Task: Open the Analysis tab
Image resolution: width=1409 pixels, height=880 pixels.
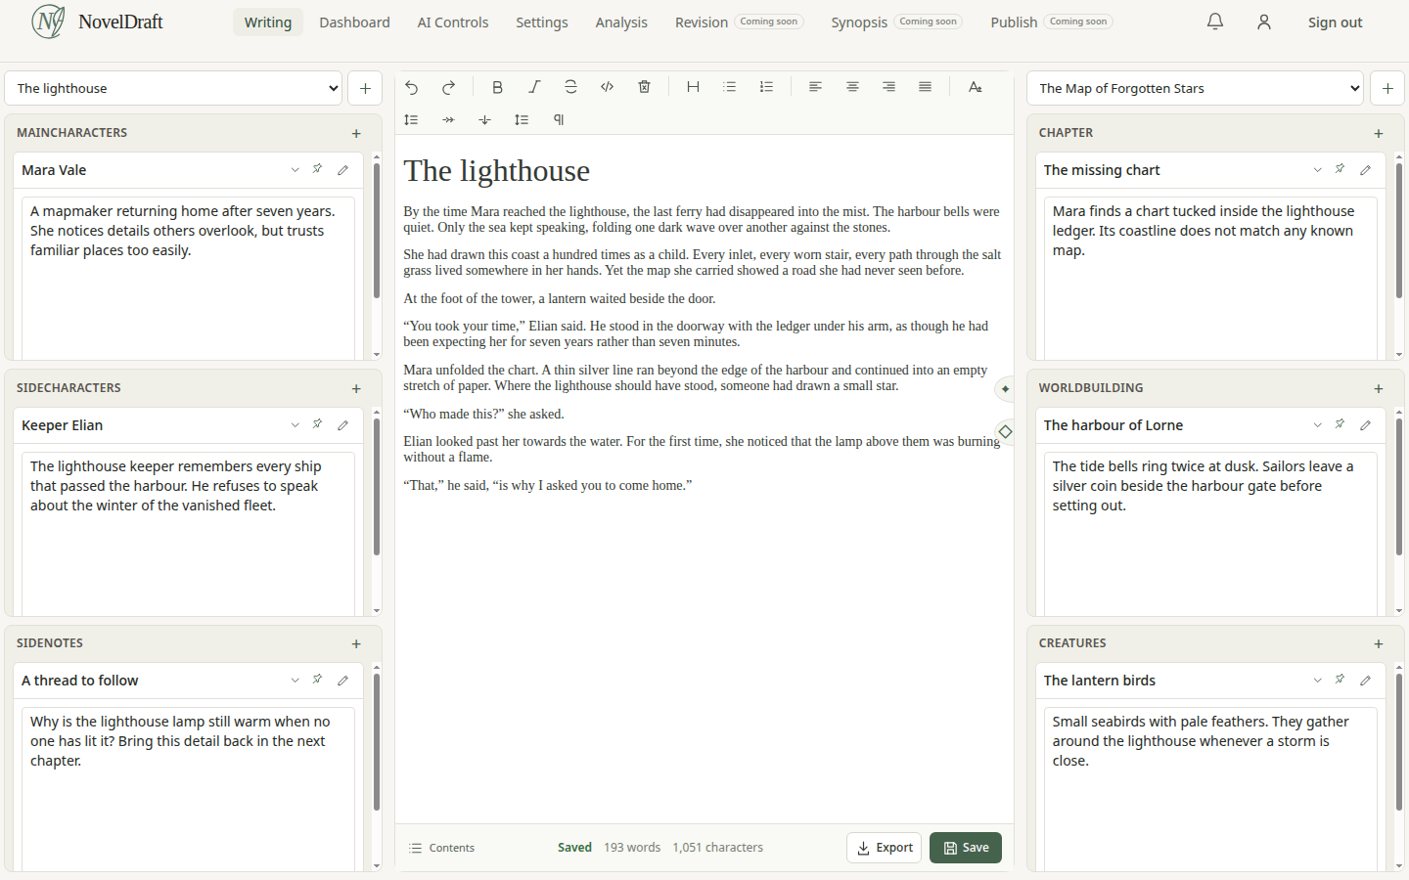Action: [621, 22]
